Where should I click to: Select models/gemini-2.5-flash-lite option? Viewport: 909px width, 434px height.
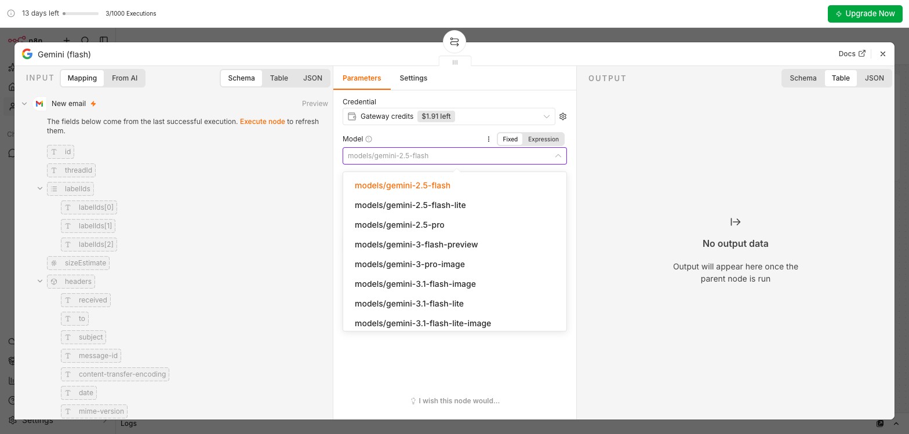[x=454, y=205]
